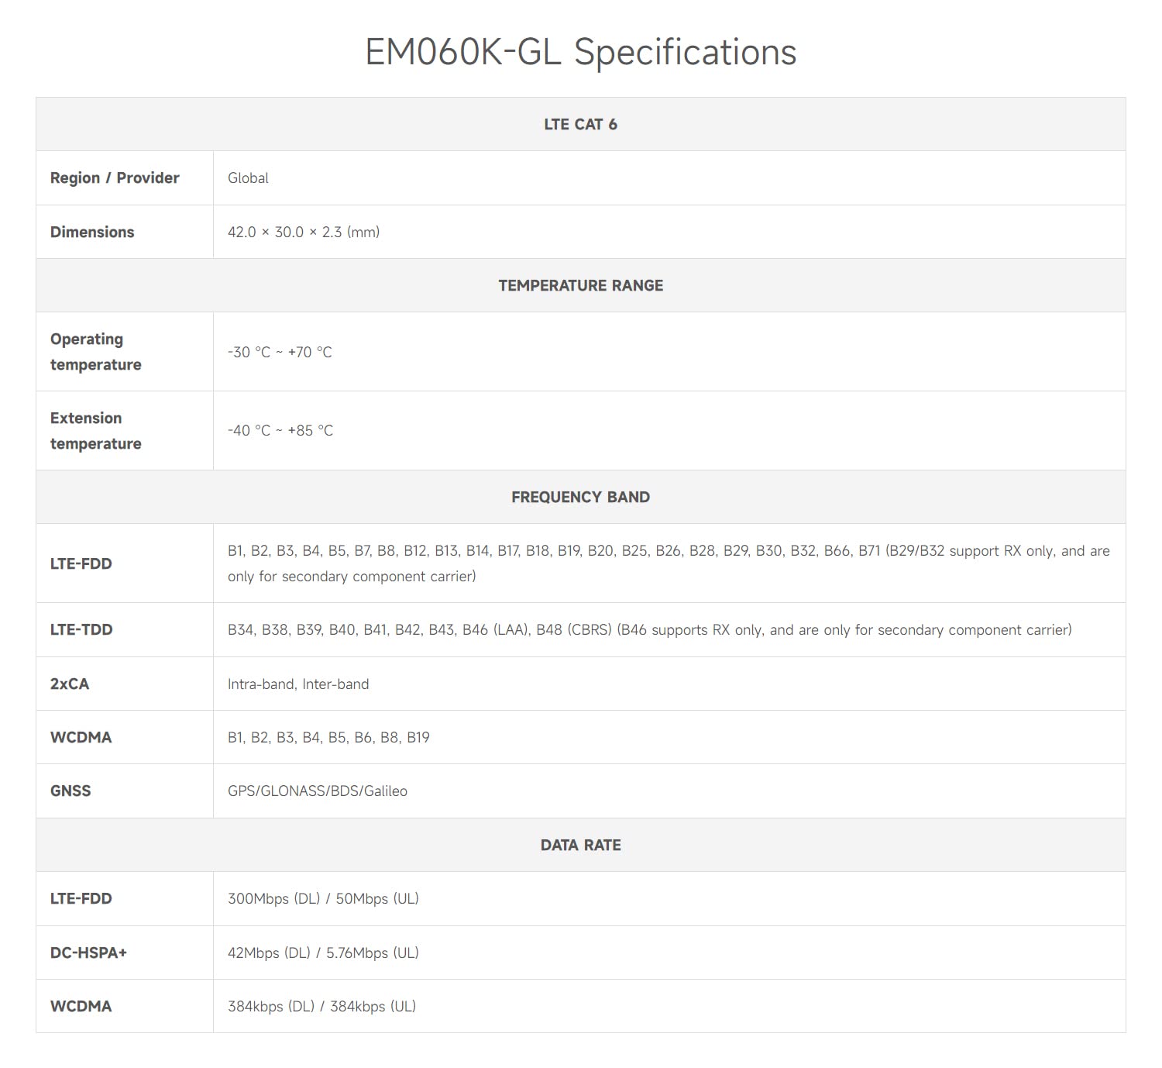1162x1068 pixels.
Task: Click the -40 °C ~ +85 °C value
Action: click(x=280, y=431)
